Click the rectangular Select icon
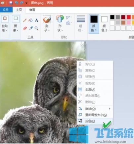Image resolution: width=134 pixels, height=144 pixels. (16, 19)
